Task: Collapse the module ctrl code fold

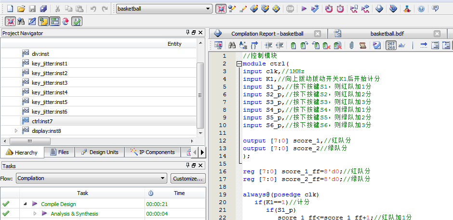Action: point(239,64)
